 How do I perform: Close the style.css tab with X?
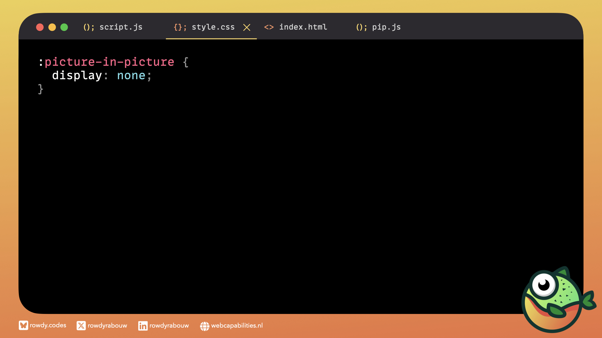tap(247, 28)
